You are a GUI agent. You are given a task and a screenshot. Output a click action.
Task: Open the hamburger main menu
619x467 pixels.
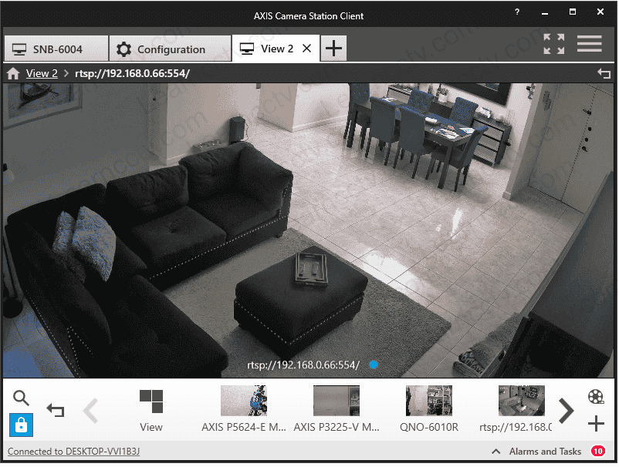coord(589,44)
